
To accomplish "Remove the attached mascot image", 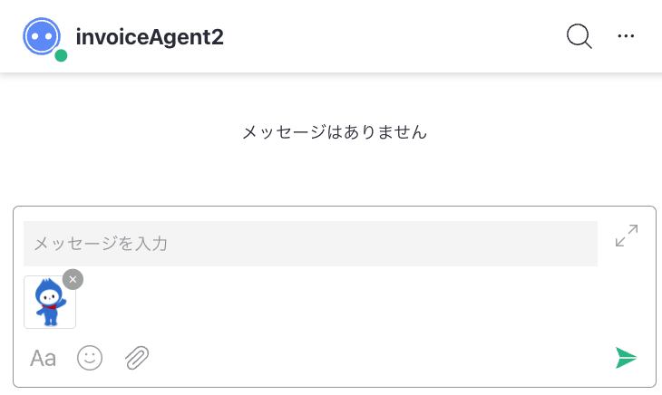I will click(x=73, y=280).
